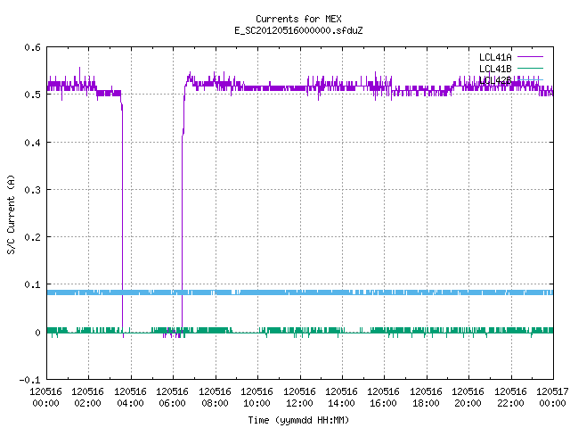
Task: Click the LCL41B legend label
Action: 495,69
